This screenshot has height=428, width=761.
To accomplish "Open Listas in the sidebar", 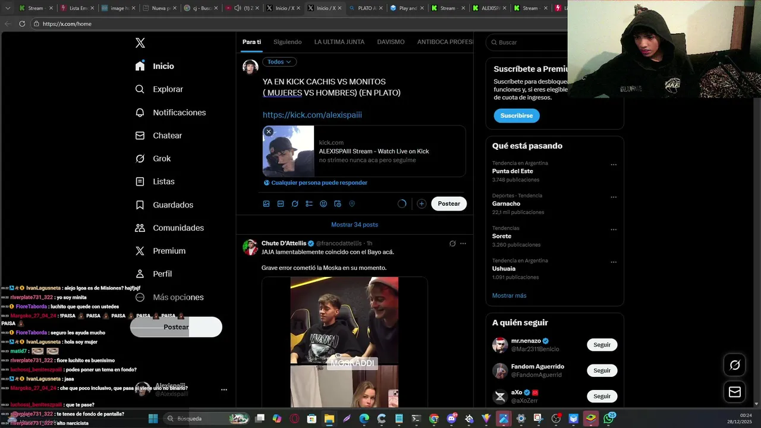I will pyautogui.click(x=155, y=181).
